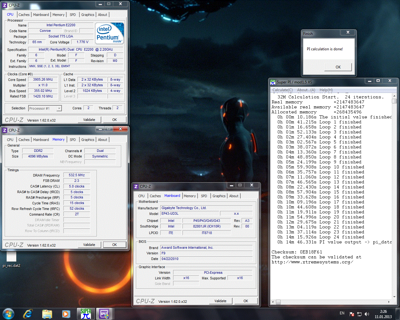Click Super PI horizontal scrollbar left arrow

pyautogui.click(x=273, y=302)
